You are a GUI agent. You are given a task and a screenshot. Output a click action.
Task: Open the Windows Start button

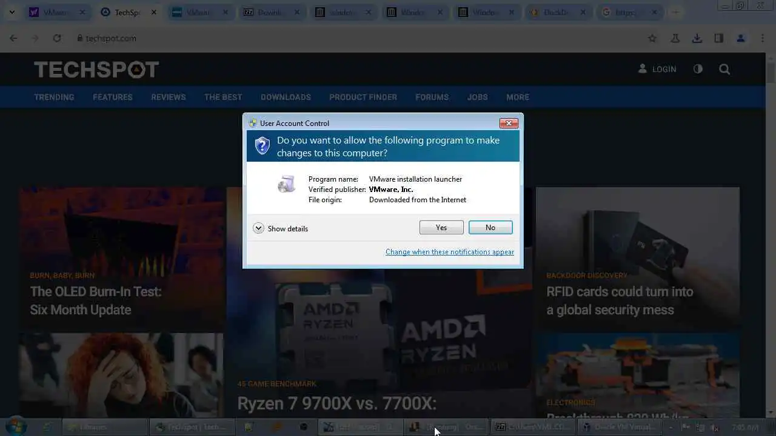coord(15,426)
